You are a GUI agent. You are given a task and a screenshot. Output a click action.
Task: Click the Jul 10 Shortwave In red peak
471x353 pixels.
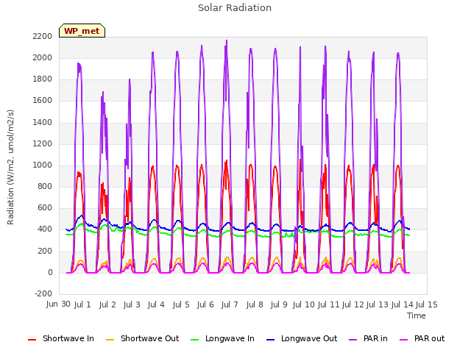pyautogui.click(x=300, y=160)
